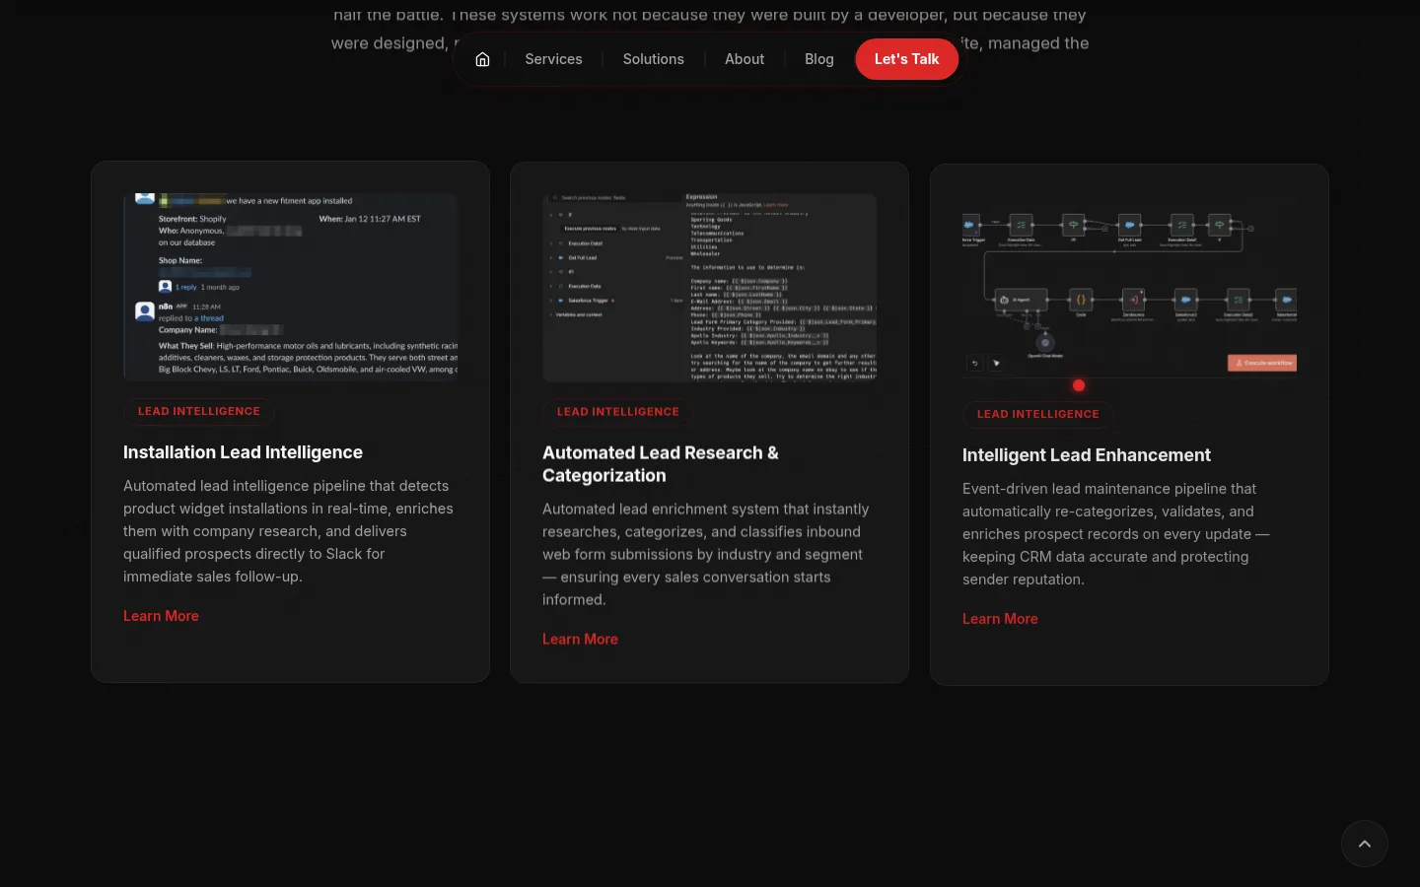The width and height of the screenshot is (1420, 887).
Task: Open the OpenAI Chat Model circular node
Action: (x=1045, y=343)
